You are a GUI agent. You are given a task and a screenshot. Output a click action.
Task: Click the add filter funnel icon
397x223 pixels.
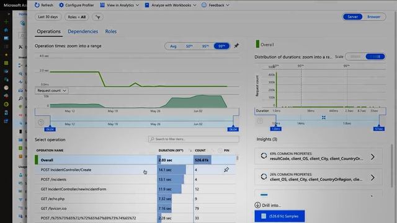pyautogui.click(x=98, y=17)
